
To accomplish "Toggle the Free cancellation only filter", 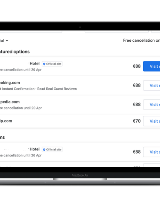I will [142, 41].
